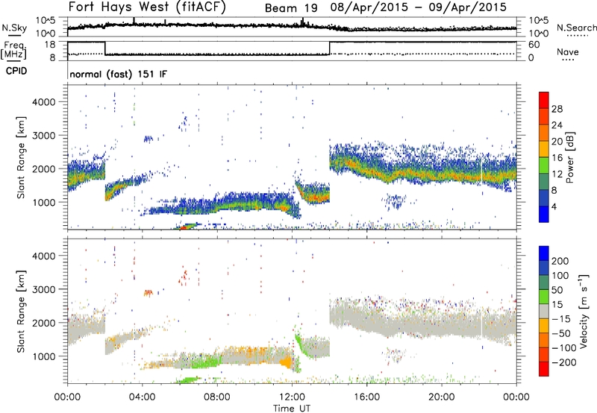
Task: Click the 'Slant Range [km]' label of the power panel
Action: 21,157
